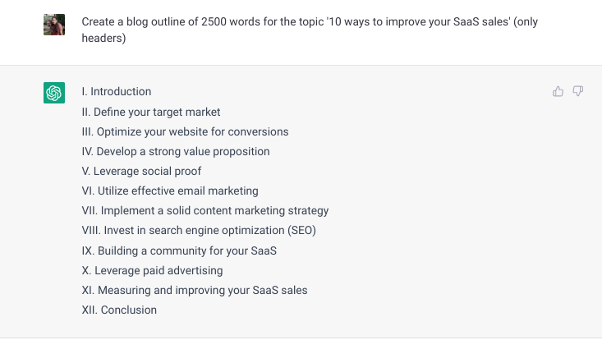The width and height of the screenshot is (602, 340).
Task: Click 'IV. Develop a strong value proposition'
Action: coord(176,151)
